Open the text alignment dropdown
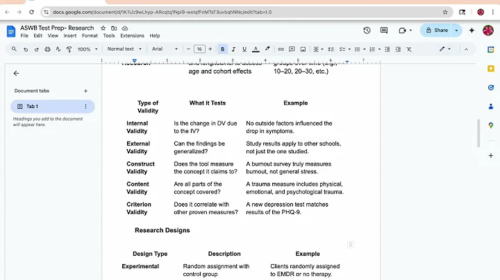Screen dimensions: 500x280 [318, 49]
